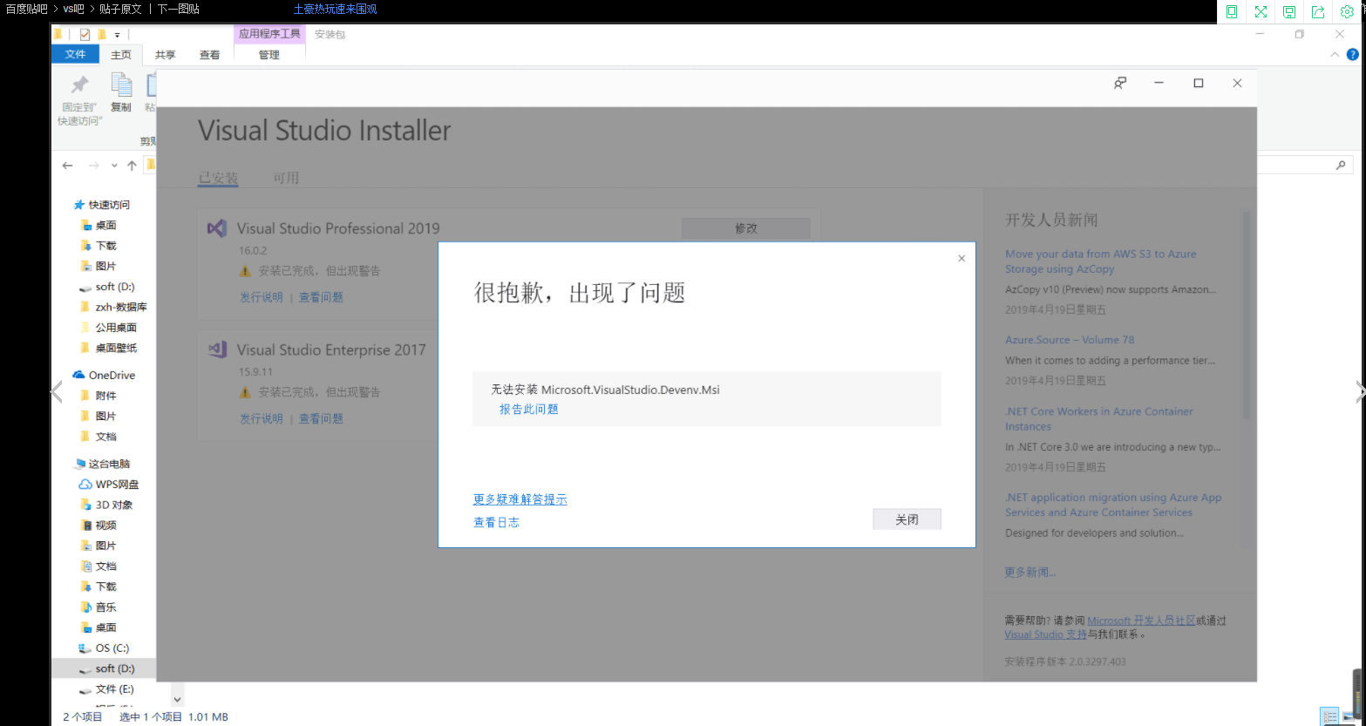Click the feedback icon in Visual Studio Installer
Image resolution: width=1366 pixels, height=726 pixels.
tap(1120, 83)
